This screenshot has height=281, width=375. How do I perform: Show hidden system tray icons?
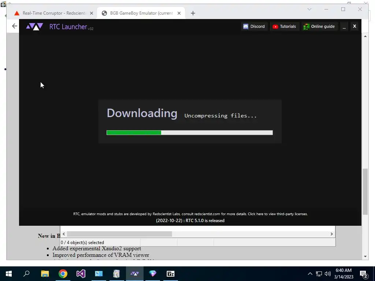pyautogui.click(x=310, y=274)
